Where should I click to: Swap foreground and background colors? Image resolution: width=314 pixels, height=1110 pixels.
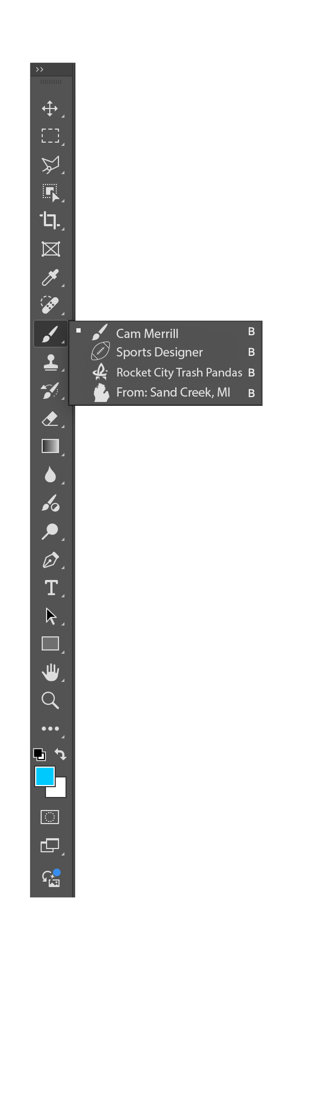click(61, 754)
